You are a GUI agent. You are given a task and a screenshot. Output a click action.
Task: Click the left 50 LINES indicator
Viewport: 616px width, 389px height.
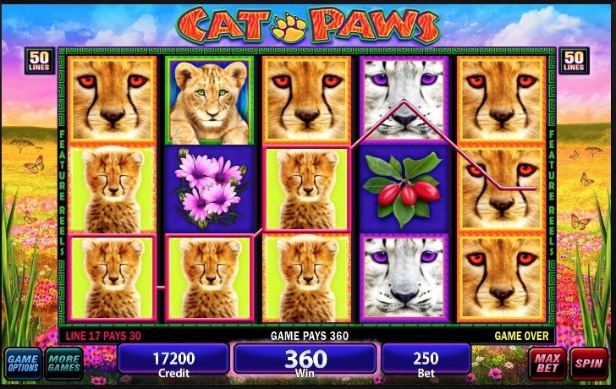click(x=39, y=61)
